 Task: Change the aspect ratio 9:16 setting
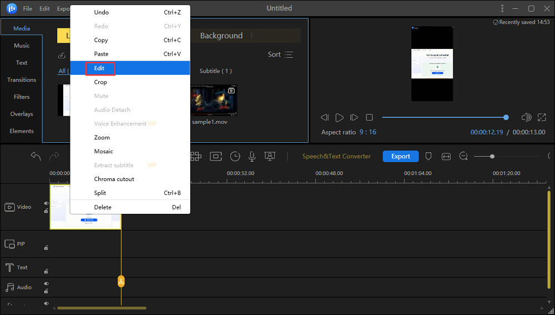tap(367, 132)
